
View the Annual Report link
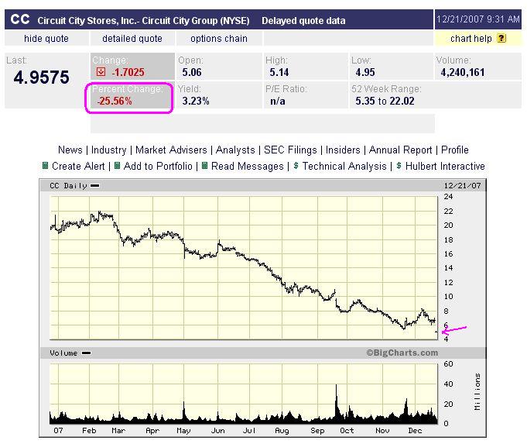pyautogui.click(x=402, y=150)
